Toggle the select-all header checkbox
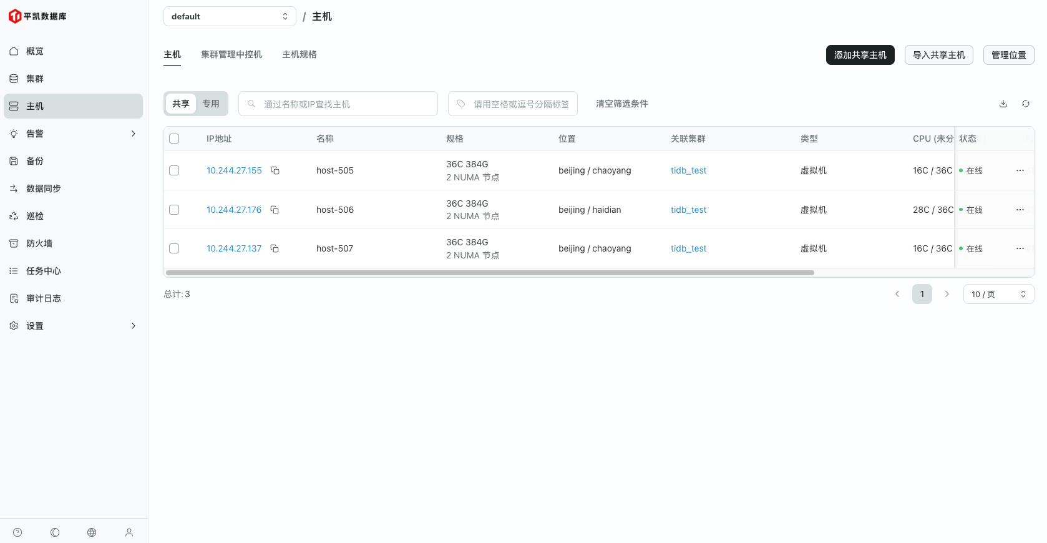The width and height of the screenshot is (1047, 543). [x=174, y=139]
